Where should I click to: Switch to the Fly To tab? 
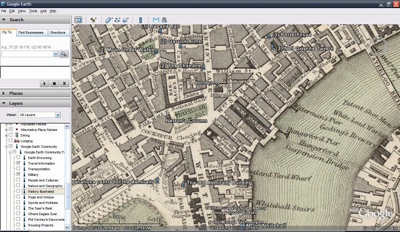(7, 32)
